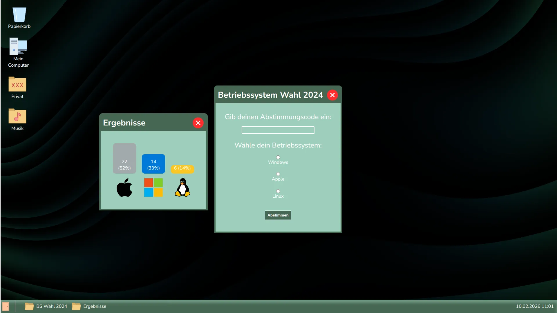Click the Windows logo in the Ergebnisse window

point(153,187)
